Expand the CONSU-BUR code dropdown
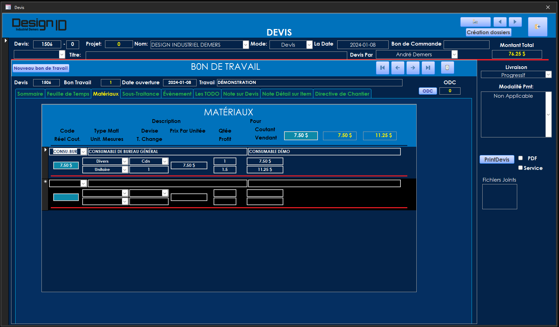The height and width of the screenshot is (327, 559). [x=83, y=152]
